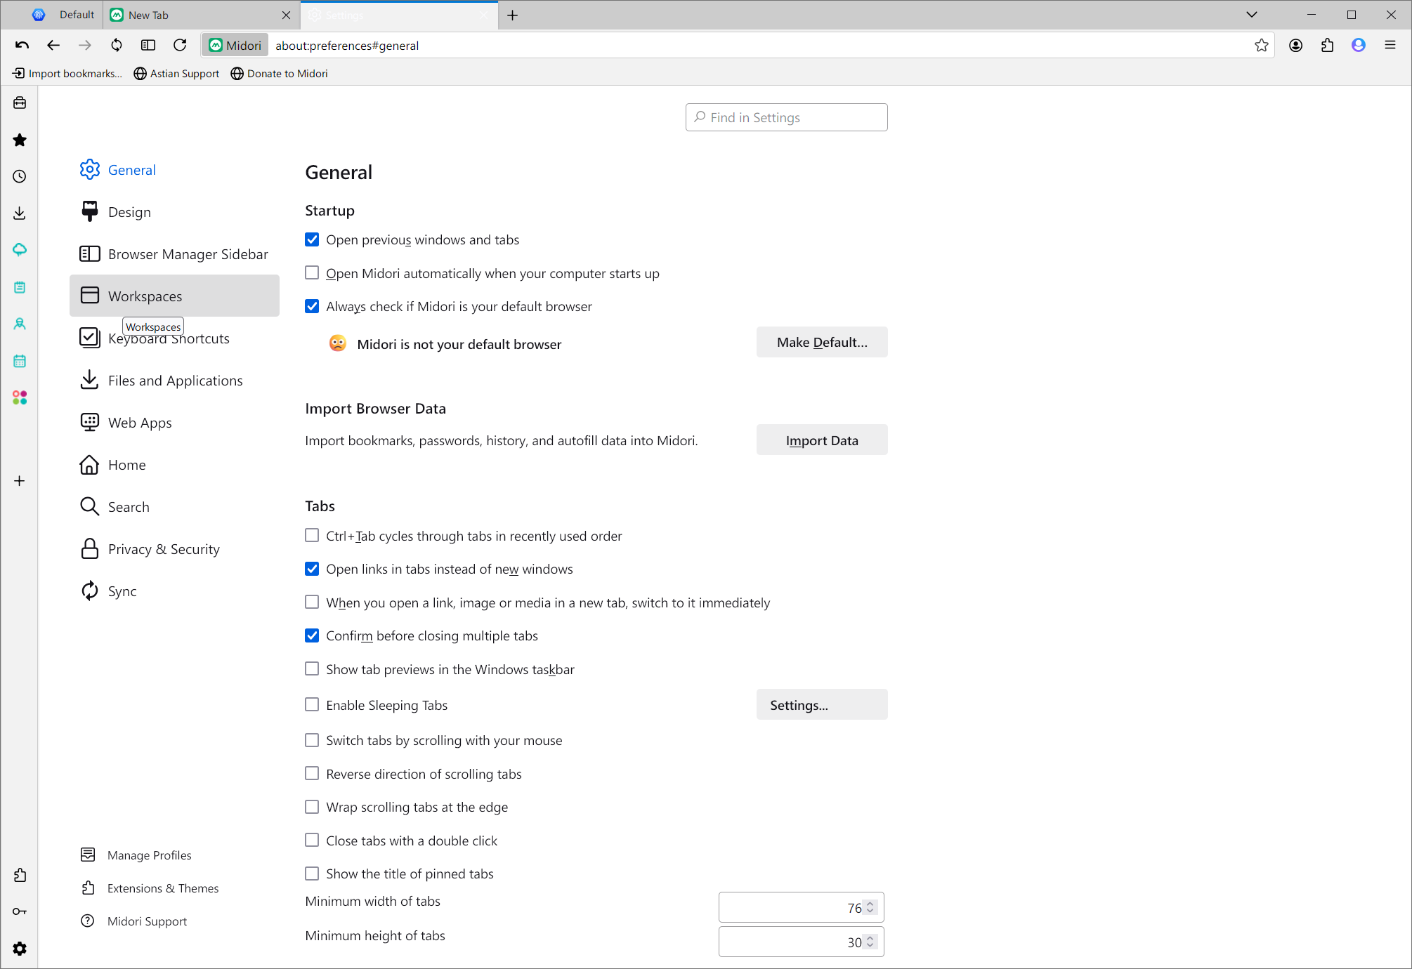Open the colorful four-dot sidebar app icon
1412x969 pixels.
(x=20, y=397)
